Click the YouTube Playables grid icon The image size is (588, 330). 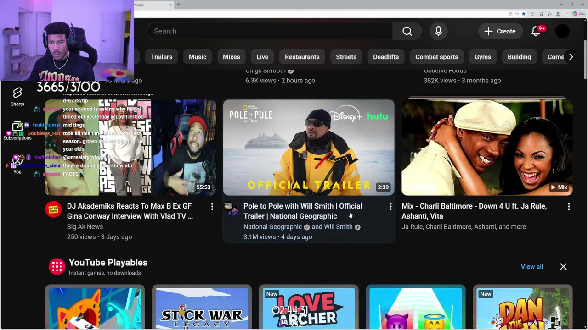click(57, 267)
